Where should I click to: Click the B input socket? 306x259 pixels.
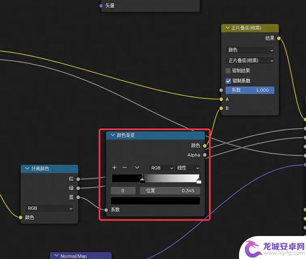pos(221,108)
